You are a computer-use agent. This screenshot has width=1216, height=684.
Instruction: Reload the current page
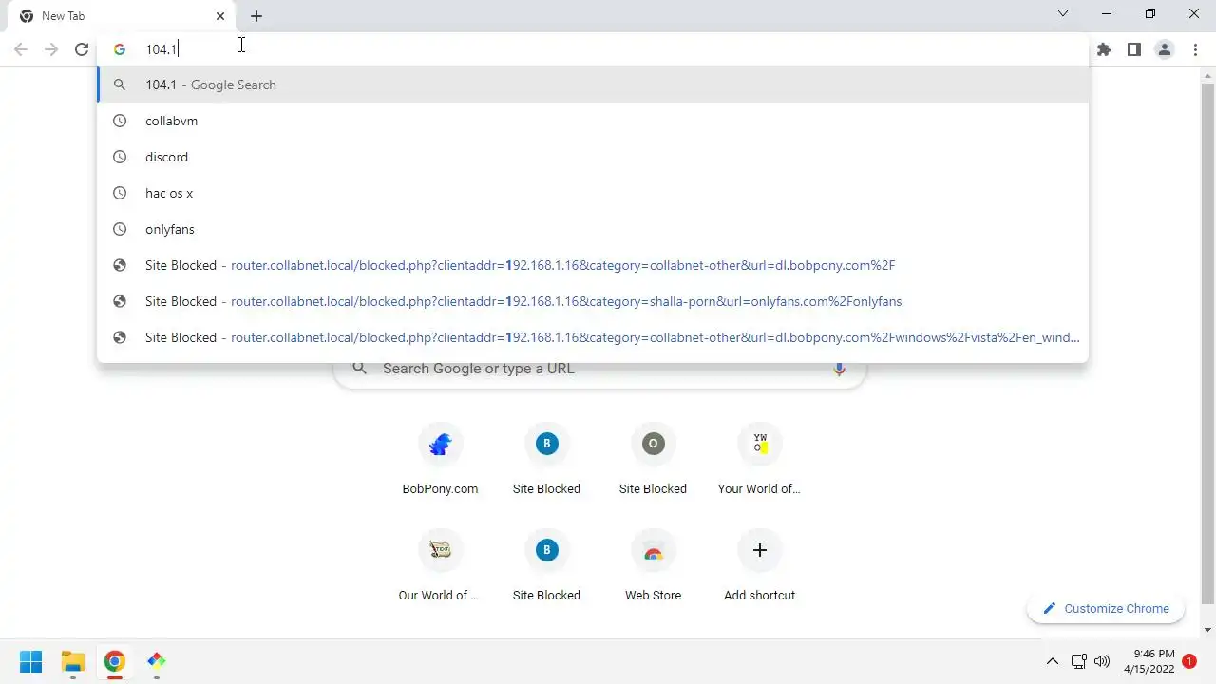tap(82, 49)
